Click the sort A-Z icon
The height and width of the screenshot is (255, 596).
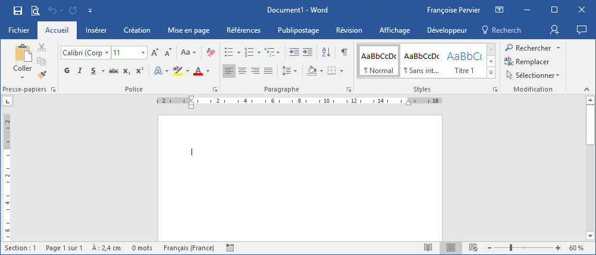[325, 53]
